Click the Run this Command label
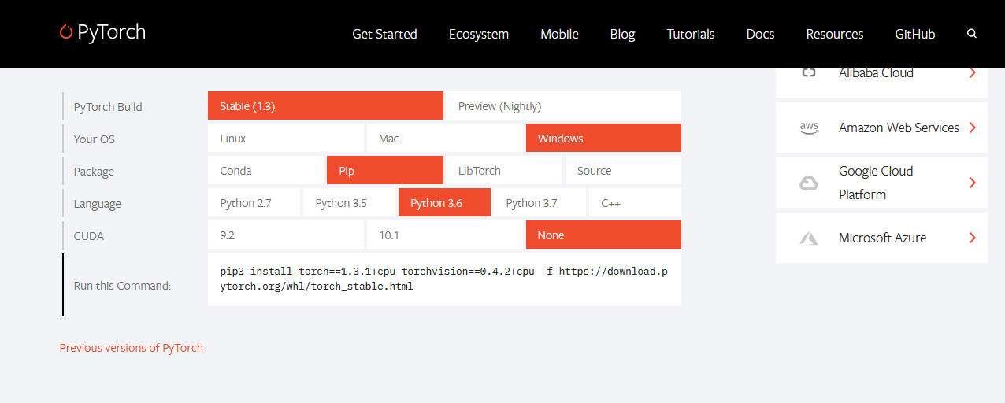Image resolution: width=1005 pixels, height=403 pixels. pos(122,286)
